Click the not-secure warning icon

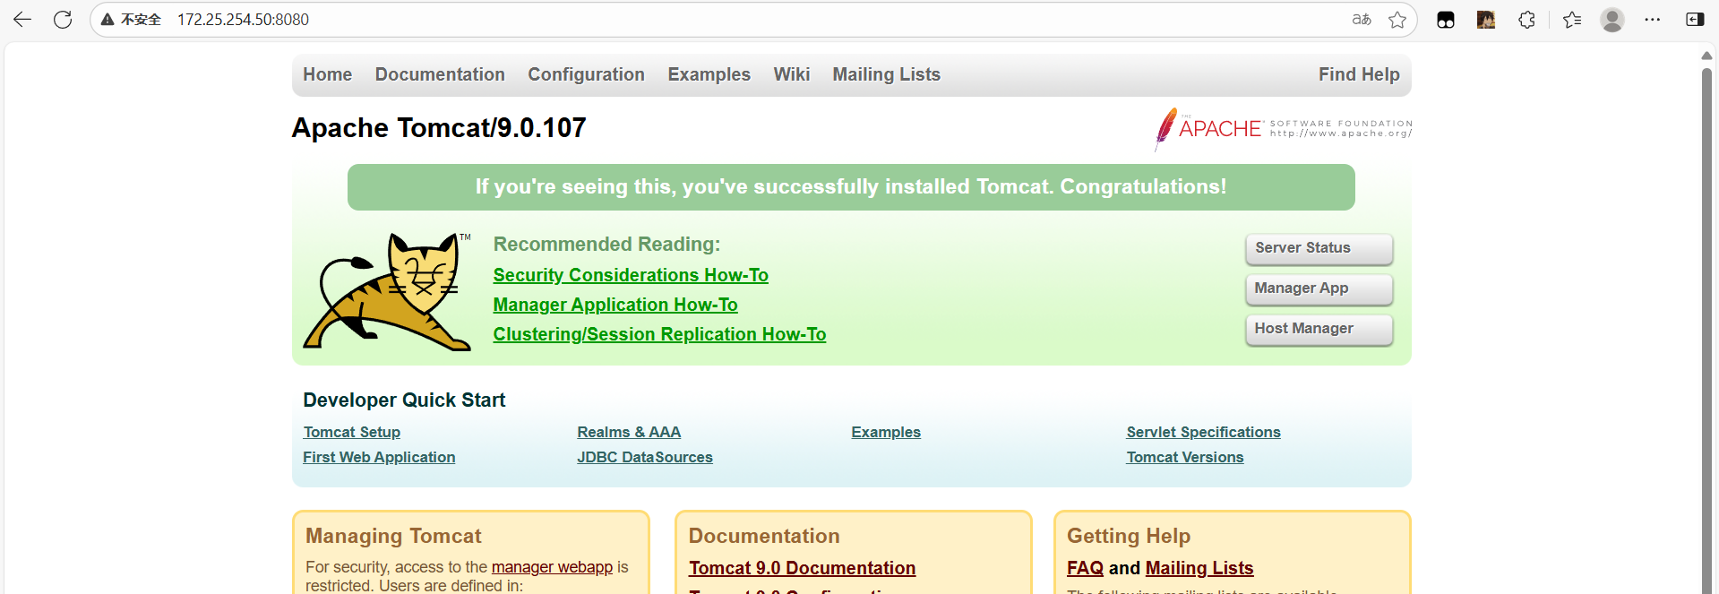(x=107, y=20)
